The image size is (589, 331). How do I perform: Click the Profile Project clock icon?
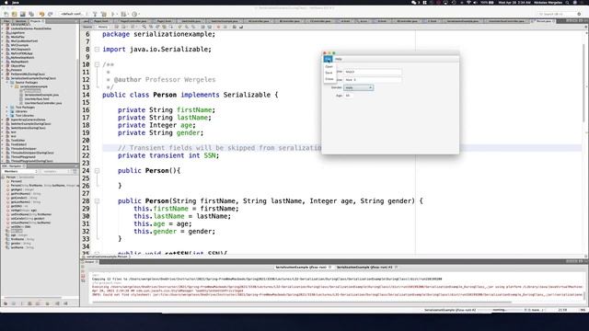[134, 15]
